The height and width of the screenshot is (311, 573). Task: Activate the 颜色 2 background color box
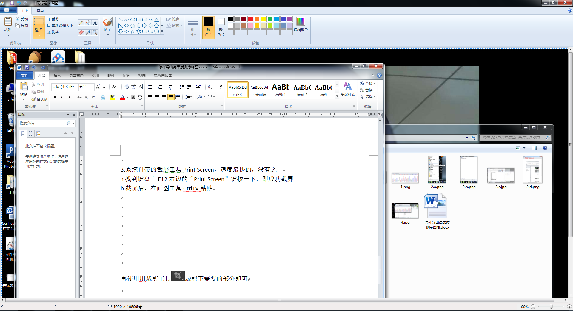[221, 27]
